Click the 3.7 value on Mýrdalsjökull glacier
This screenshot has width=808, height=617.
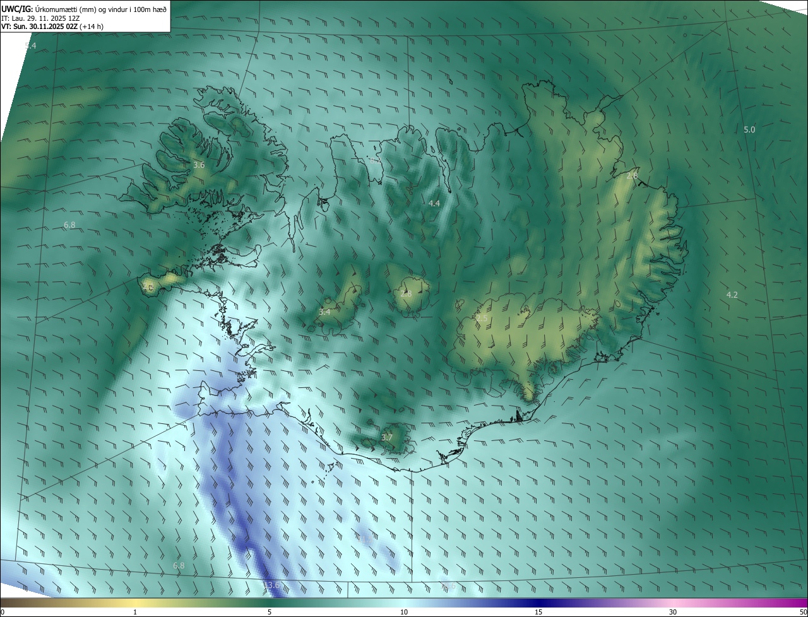(x=387, y=437)
